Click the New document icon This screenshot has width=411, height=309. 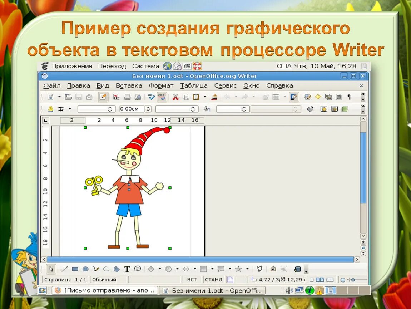coord(50,97)
